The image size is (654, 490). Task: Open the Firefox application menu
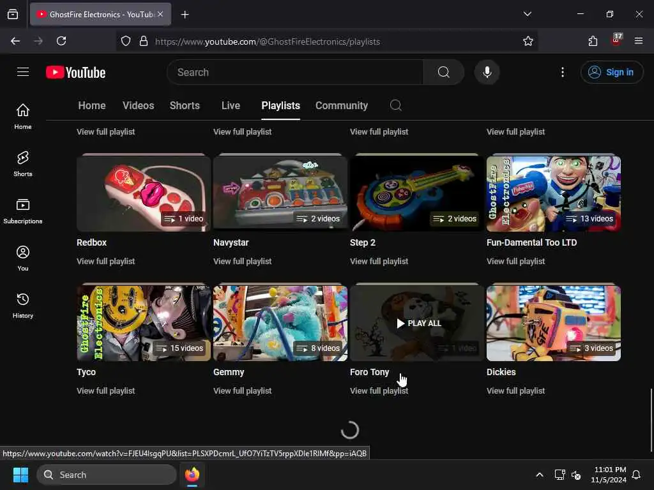point(639,41)
